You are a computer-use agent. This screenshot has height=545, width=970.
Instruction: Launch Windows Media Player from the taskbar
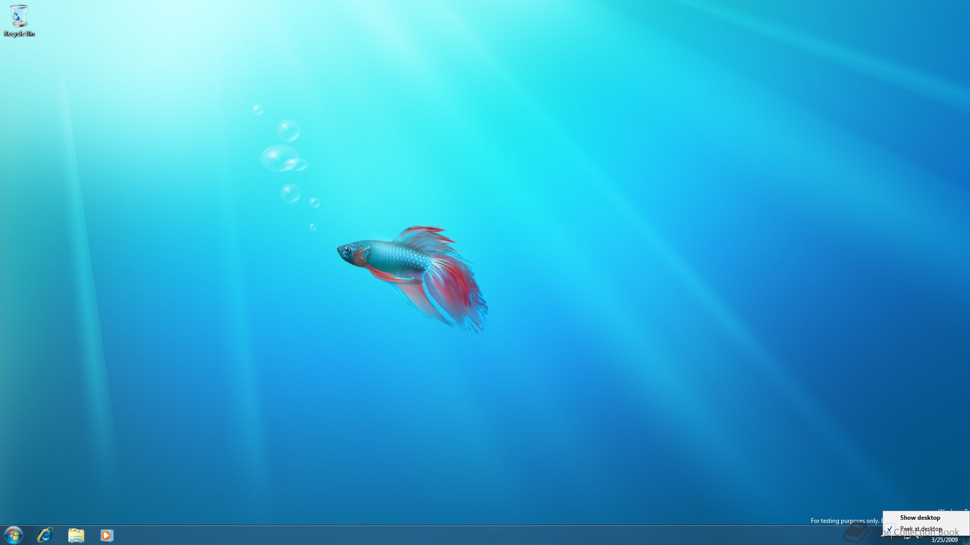click(107, 535)
